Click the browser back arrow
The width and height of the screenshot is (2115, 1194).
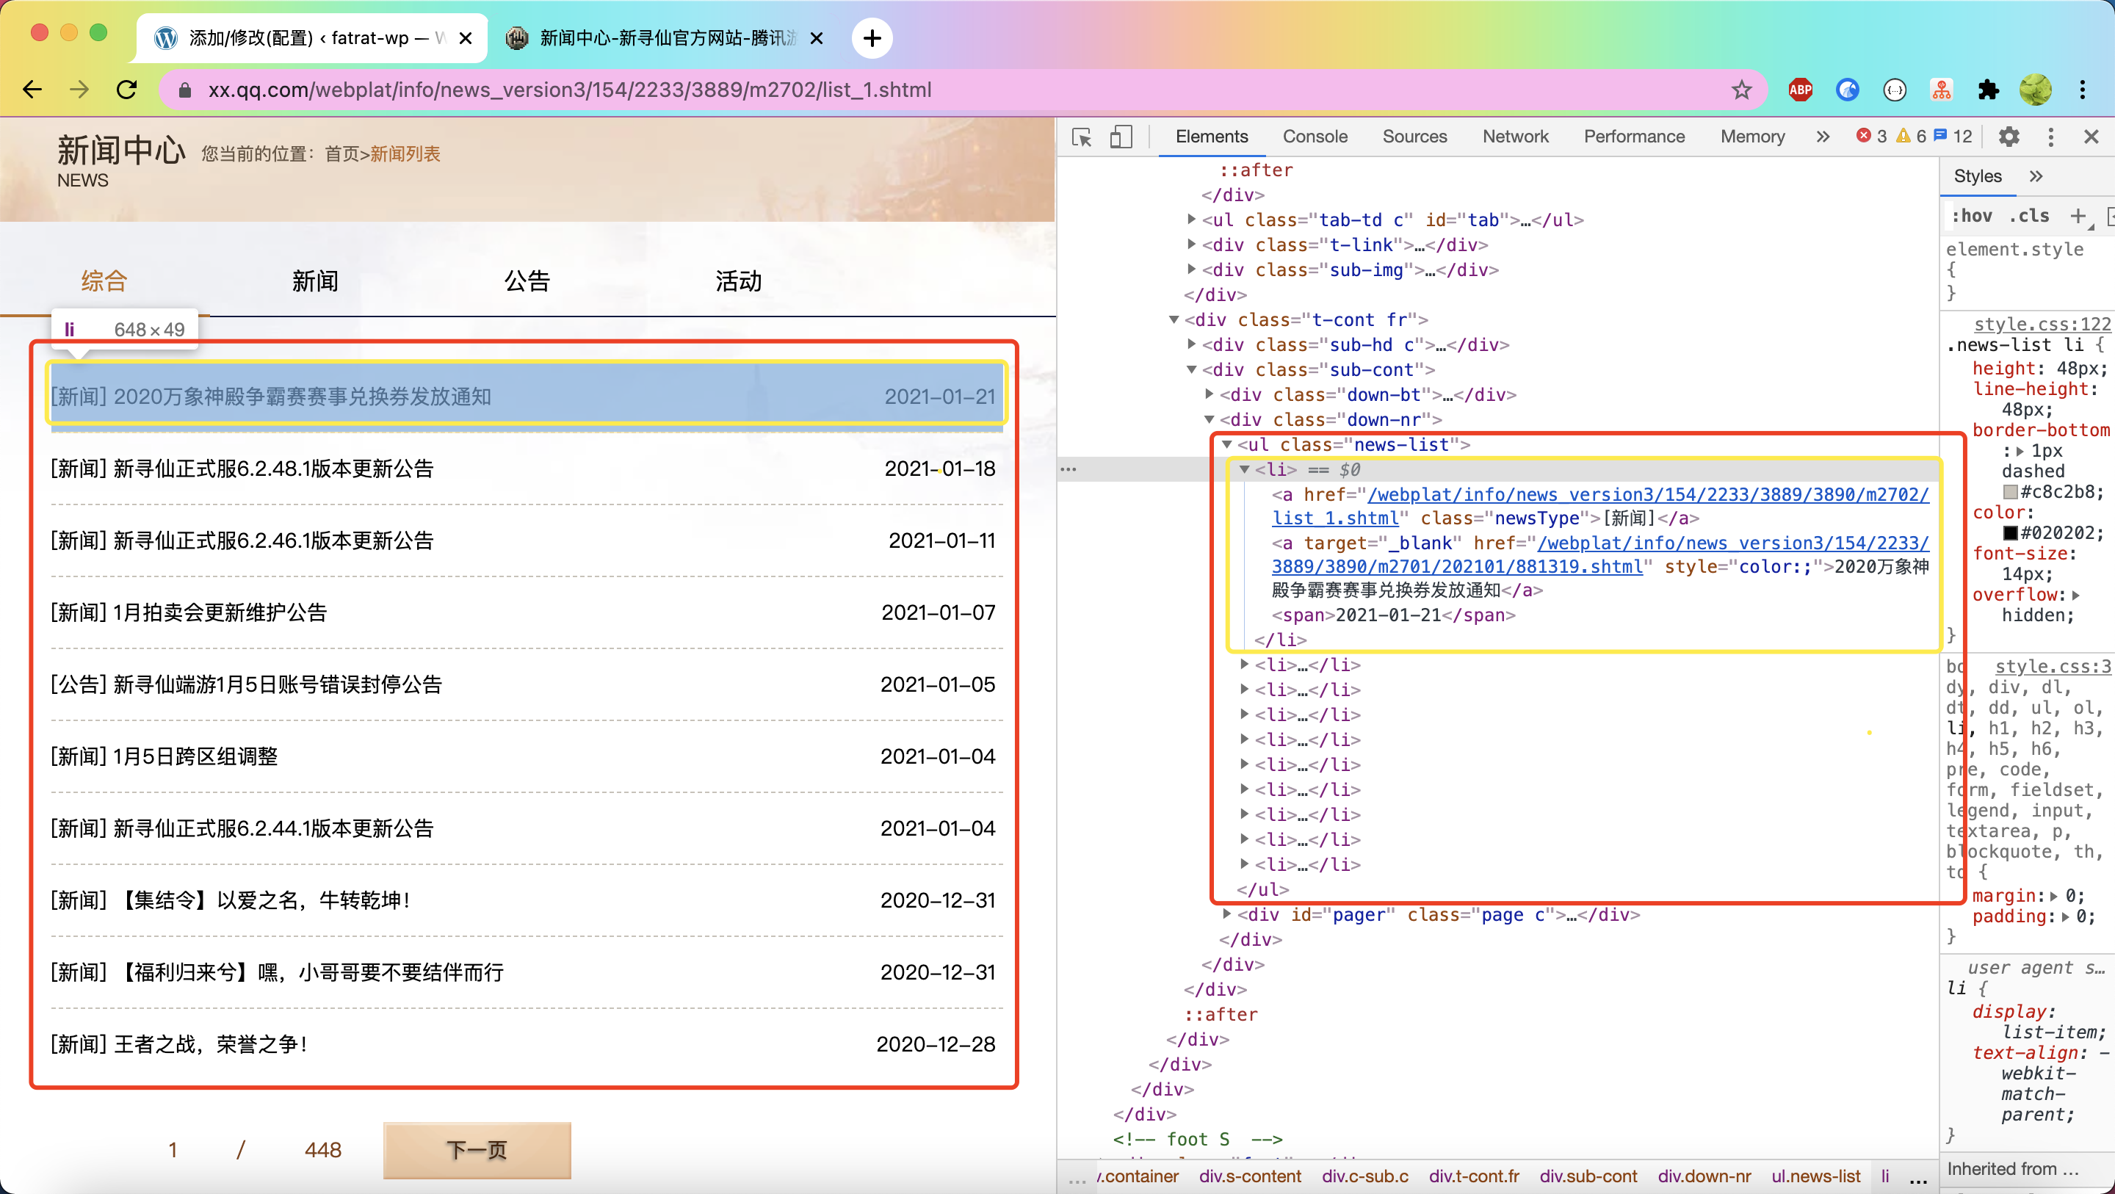tap(32, 90)
